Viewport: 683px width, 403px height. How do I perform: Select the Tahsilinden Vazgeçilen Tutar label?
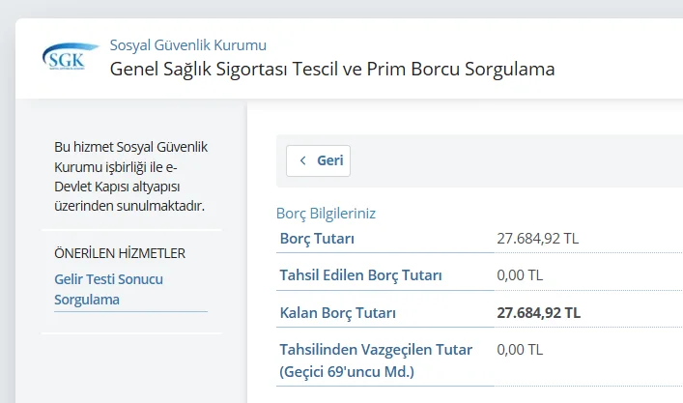[376, 350]
